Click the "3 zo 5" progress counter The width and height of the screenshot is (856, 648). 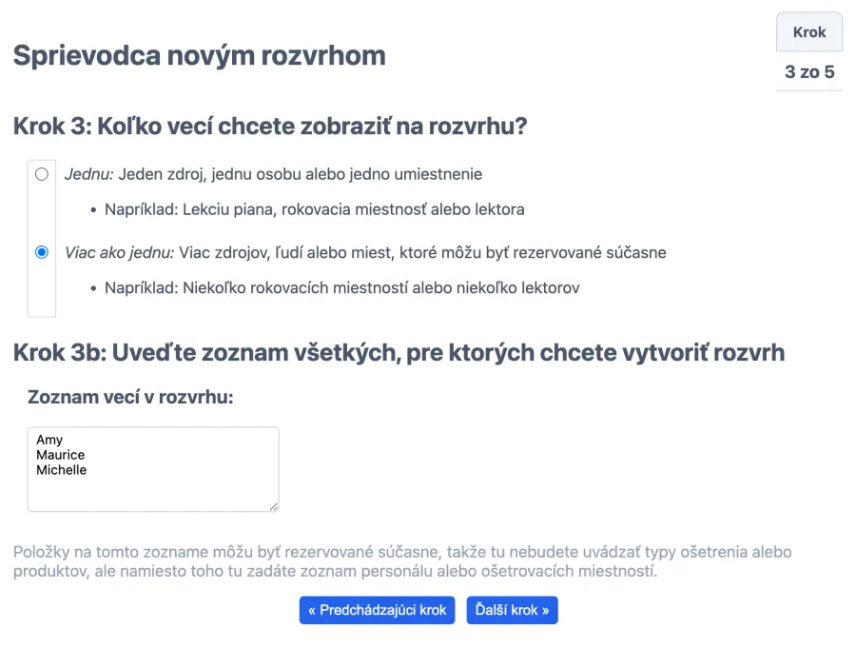tap(809, 71)
